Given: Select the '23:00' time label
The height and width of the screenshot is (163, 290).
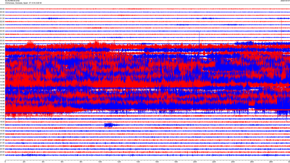Looking at the screenshot, I should (2, 152).
